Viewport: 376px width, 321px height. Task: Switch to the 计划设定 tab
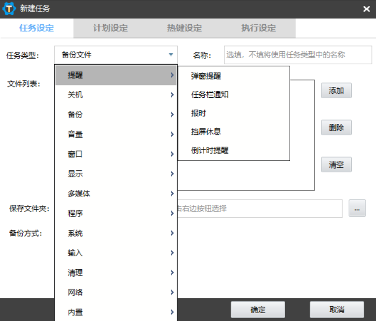click(x=111, y=28)
